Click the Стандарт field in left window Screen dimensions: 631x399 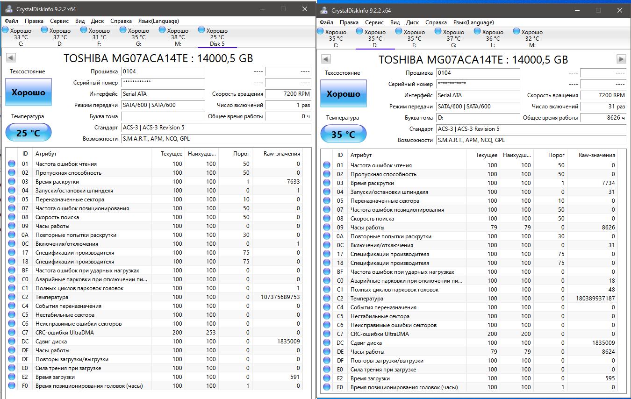coord(216,128)
